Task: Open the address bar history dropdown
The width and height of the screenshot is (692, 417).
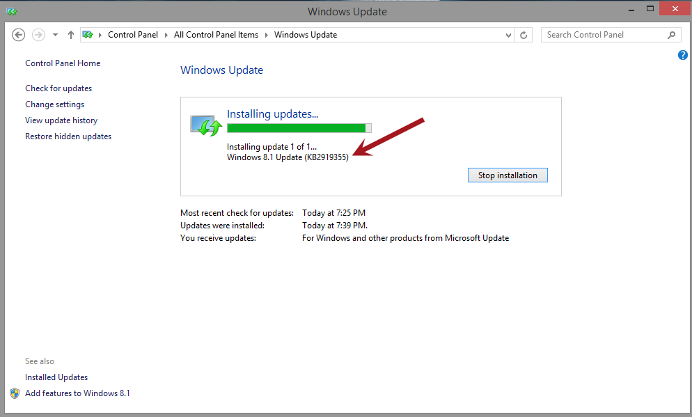Action: coord(508,36)
